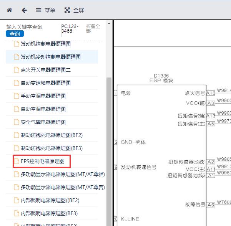Click pin A10 box in diagram

click(x=211, y=93)
